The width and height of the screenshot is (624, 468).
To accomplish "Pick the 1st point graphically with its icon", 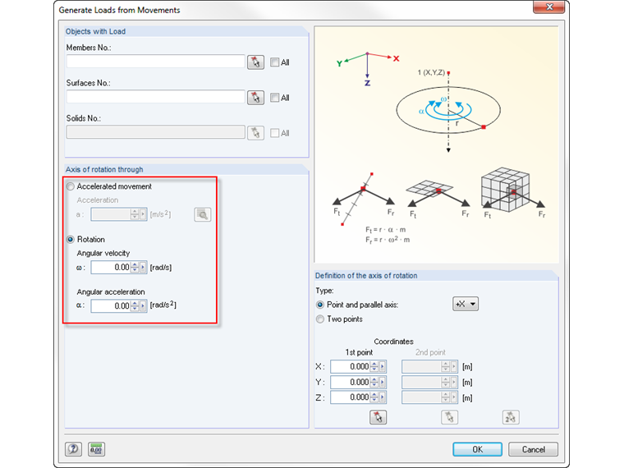I will pos(378,417).
